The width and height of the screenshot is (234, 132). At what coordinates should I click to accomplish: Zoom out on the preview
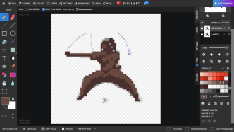223,16
